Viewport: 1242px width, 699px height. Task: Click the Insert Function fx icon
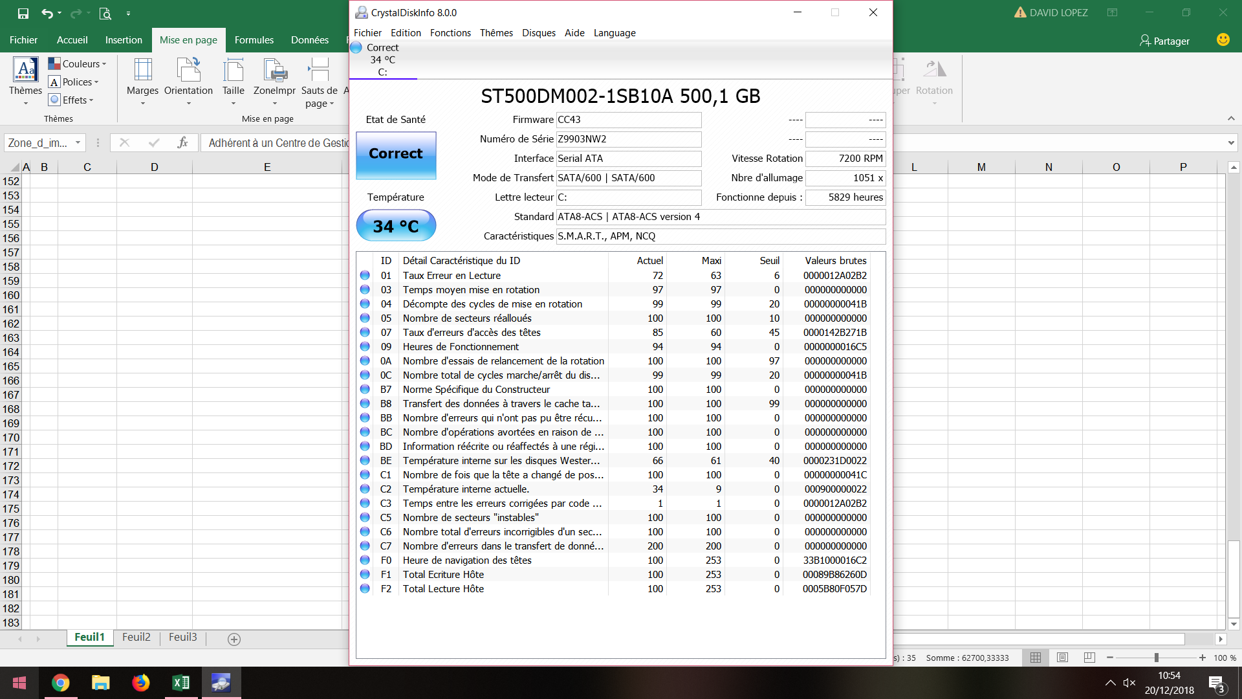[x=182, y=143]
